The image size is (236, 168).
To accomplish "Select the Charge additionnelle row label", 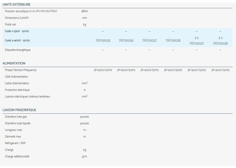I will [17, 156].
